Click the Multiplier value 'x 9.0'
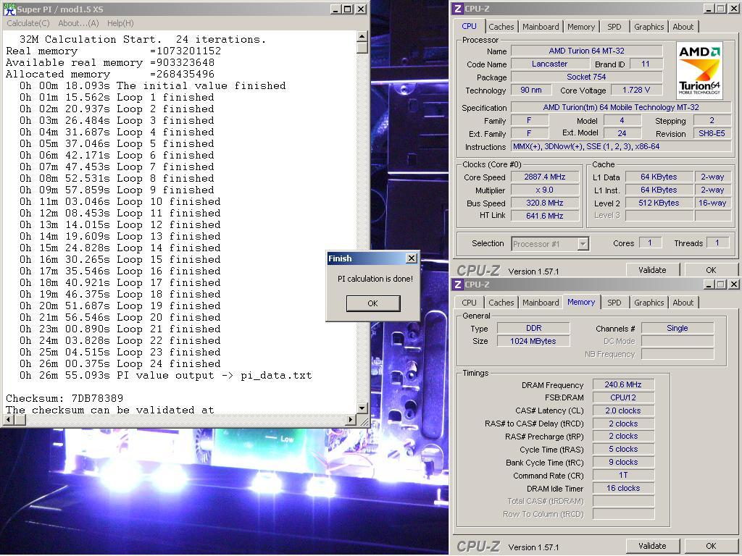Image resolution: width=742 pixels, height=556 pixels. point(545,190)
